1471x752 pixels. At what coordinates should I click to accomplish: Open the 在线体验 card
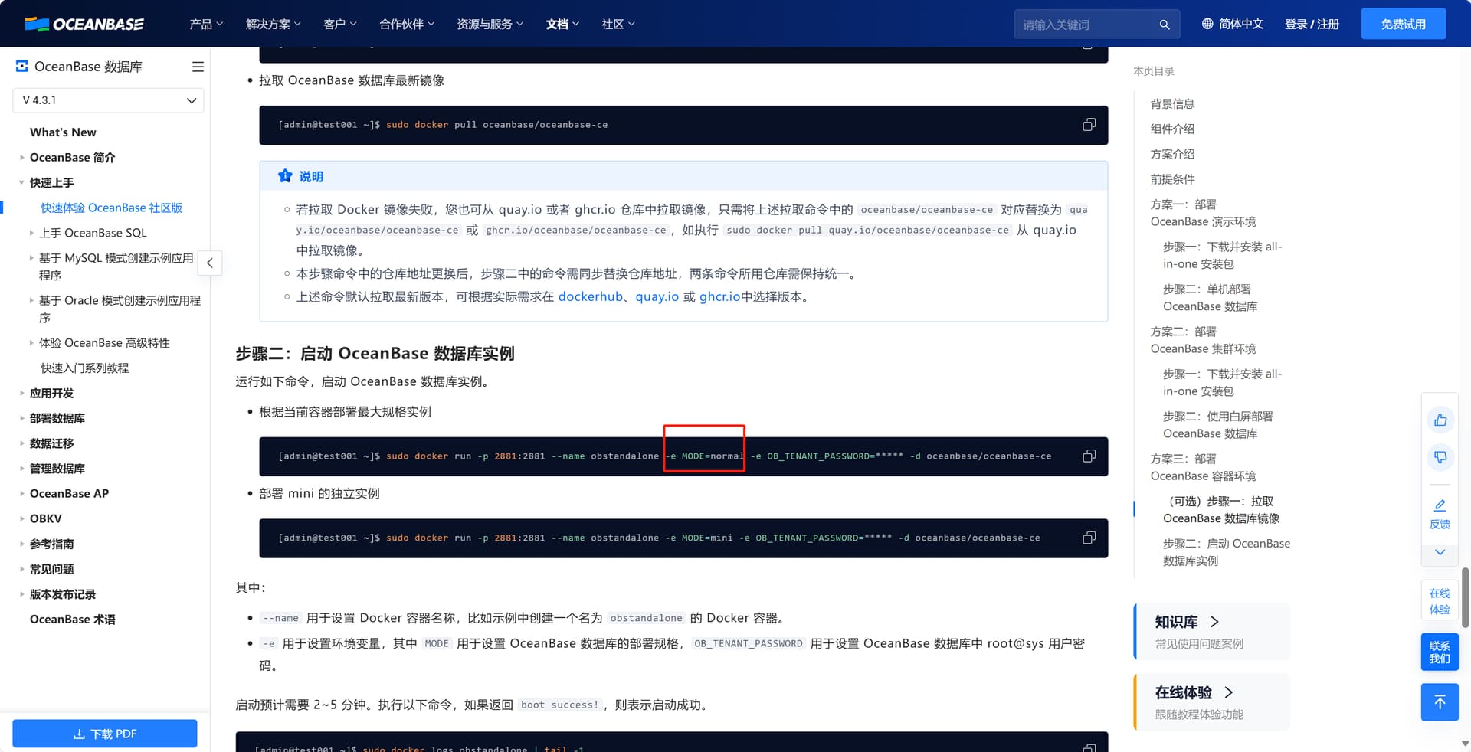[1211, 702]
